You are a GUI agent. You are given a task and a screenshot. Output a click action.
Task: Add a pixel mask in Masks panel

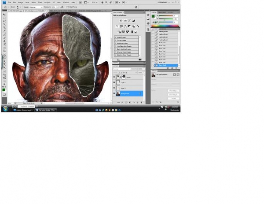coord(174,74)
